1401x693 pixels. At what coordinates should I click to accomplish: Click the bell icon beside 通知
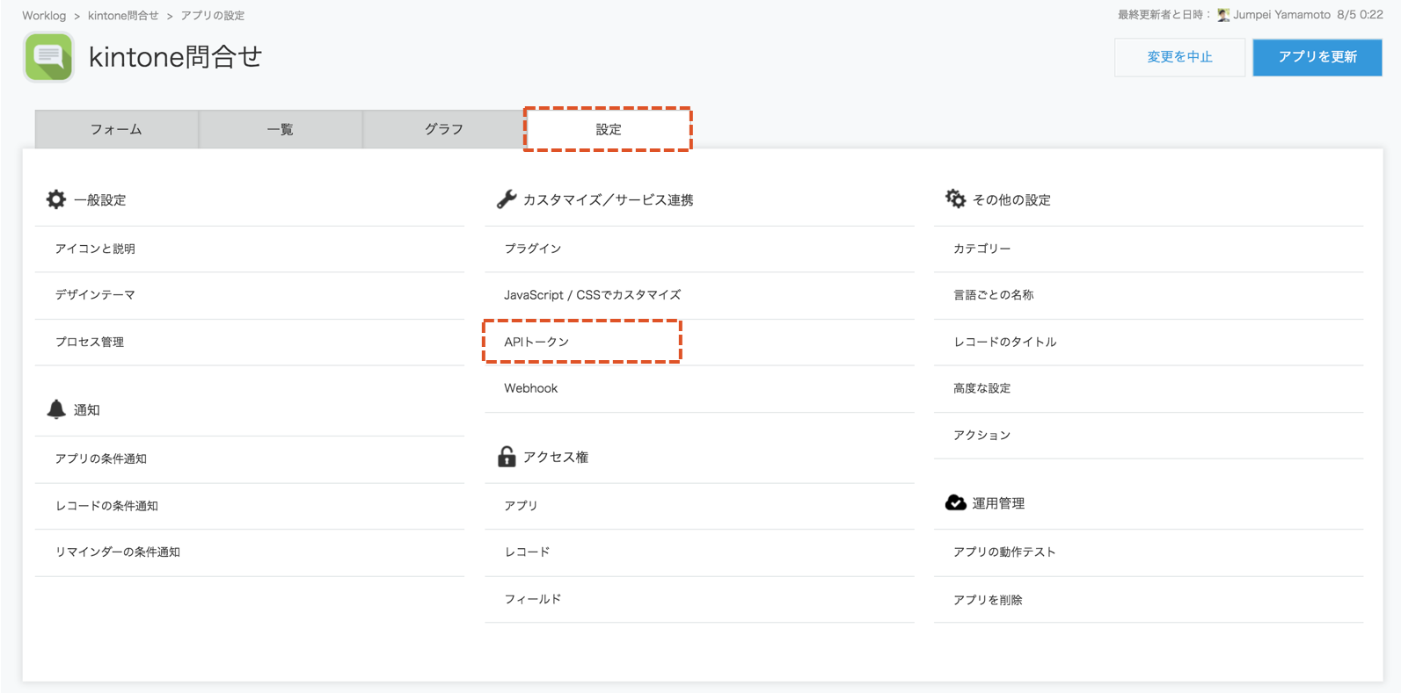56,409
